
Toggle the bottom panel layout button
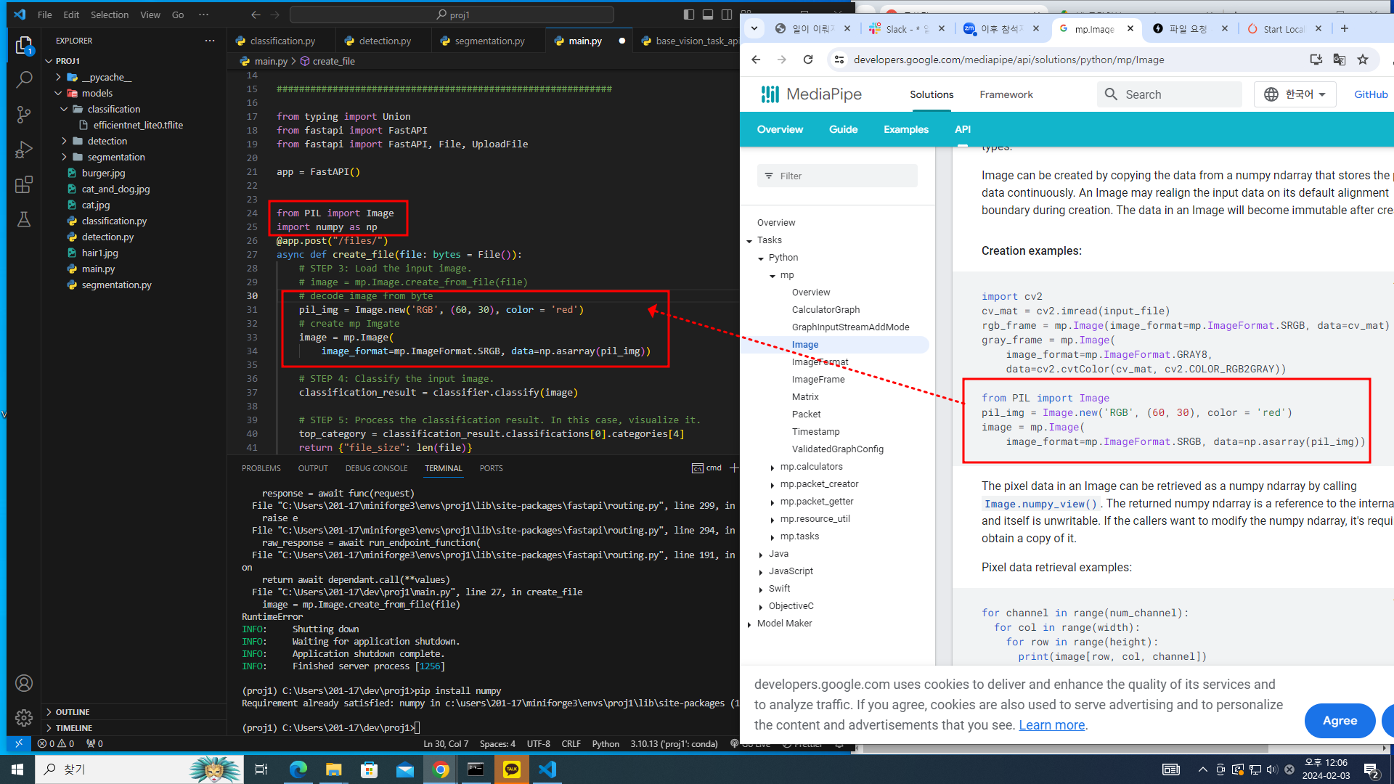tap(708, 15)
